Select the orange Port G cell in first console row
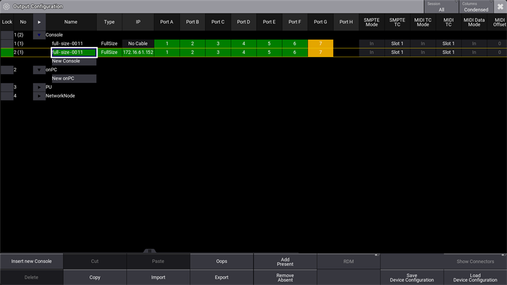The width and height of the screenshot is (507, 285). coord(321,43)
